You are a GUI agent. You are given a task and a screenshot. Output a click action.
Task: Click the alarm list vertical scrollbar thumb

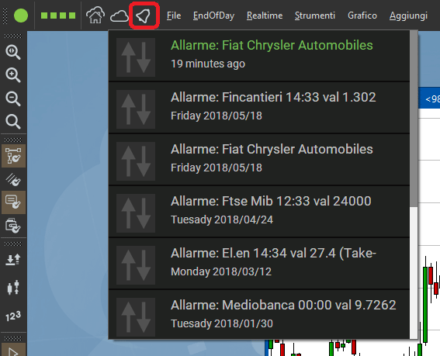point(414,119)
